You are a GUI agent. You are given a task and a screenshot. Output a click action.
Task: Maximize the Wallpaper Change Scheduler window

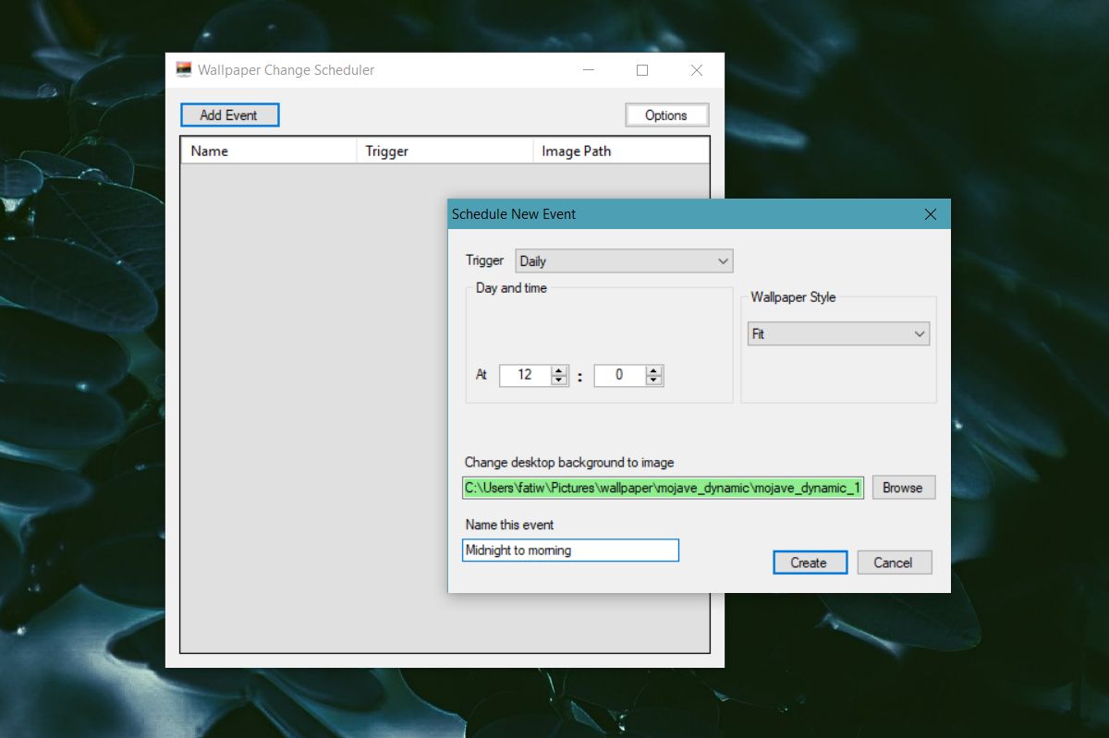642,70
